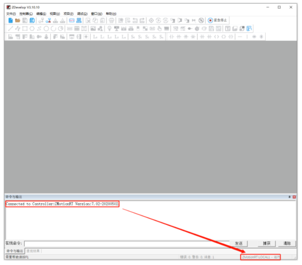Click the New file icon
The height and width of the screenshot is (265, 302).
10,20
